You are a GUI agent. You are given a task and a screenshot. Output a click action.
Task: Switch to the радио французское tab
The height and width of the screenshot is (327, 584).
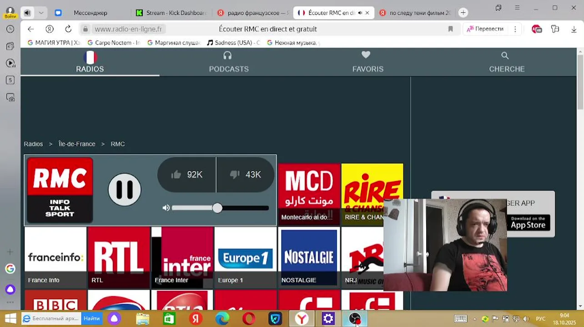[253, 13]
